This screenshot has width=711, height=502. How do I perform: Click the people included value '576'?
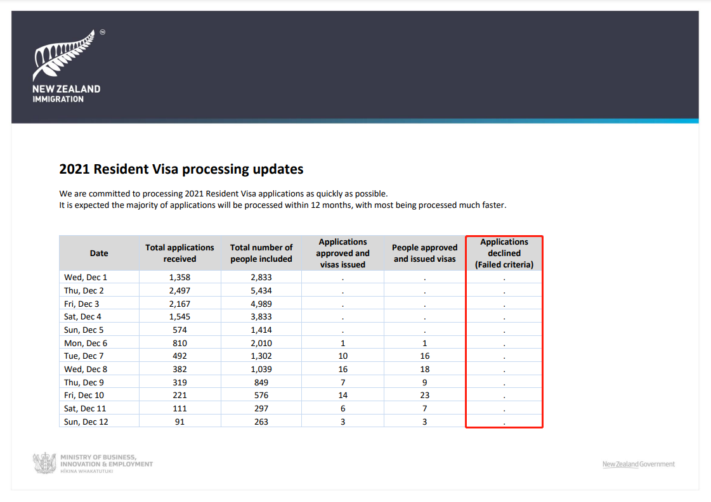coord(261,395)
